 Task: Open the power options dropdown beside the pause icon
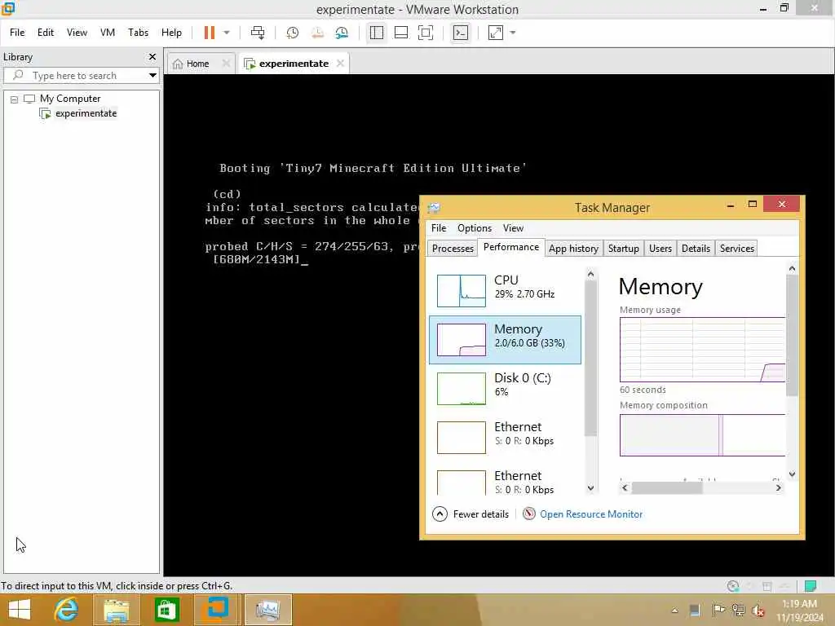pos(227,33)
